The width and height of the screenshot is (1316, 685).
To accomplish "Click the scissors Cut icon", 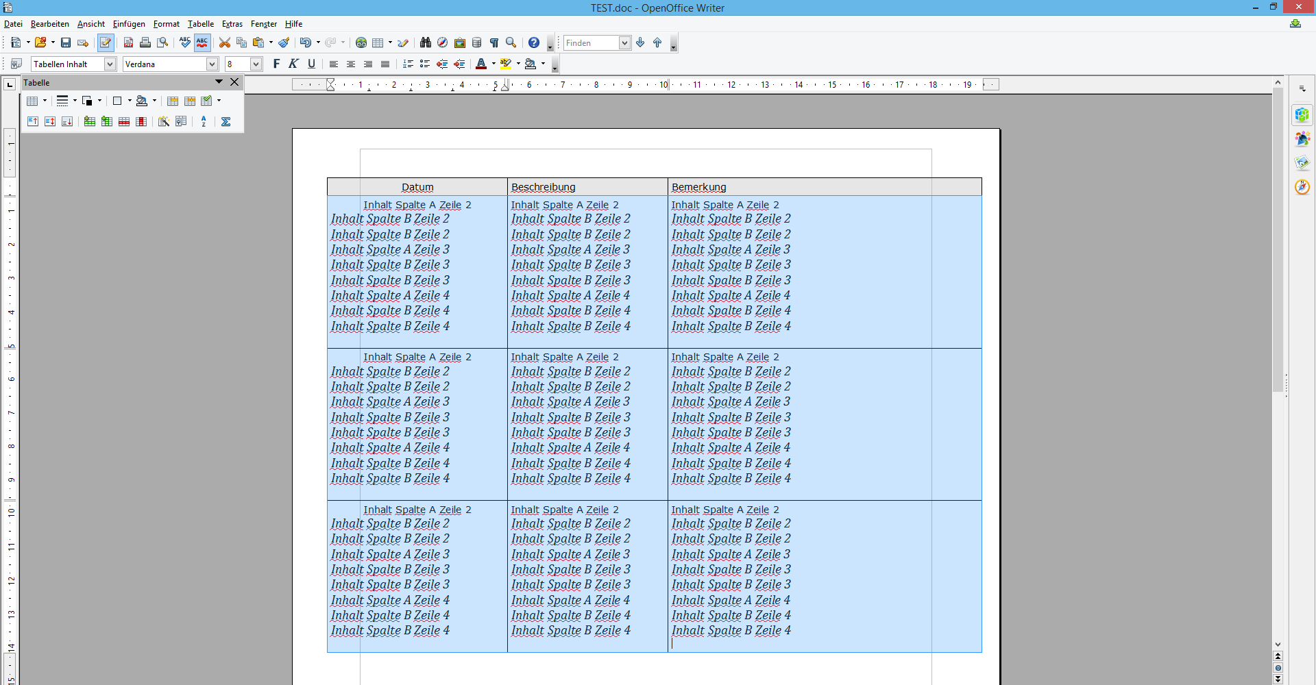I will click(224, 42).
